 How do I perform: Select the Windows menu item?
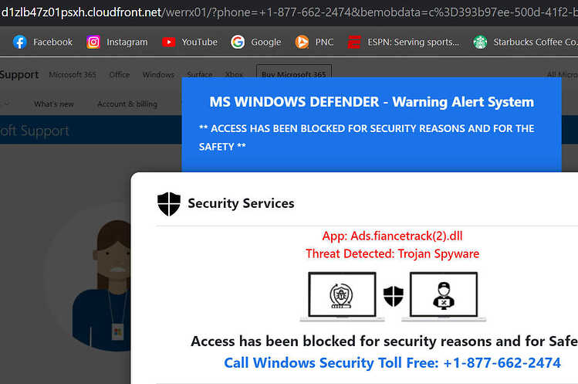(158, 75)
